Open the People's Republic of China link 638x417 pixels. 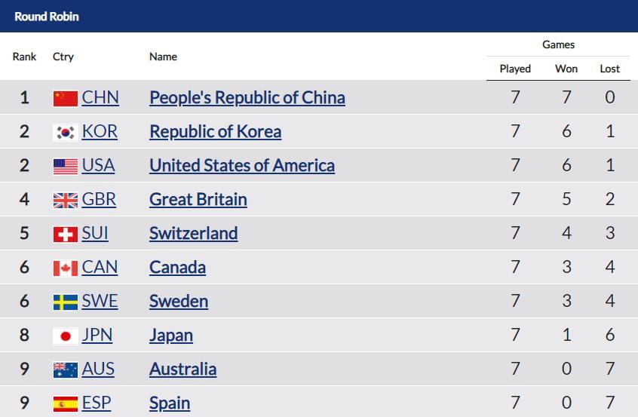tap(247, 97)
